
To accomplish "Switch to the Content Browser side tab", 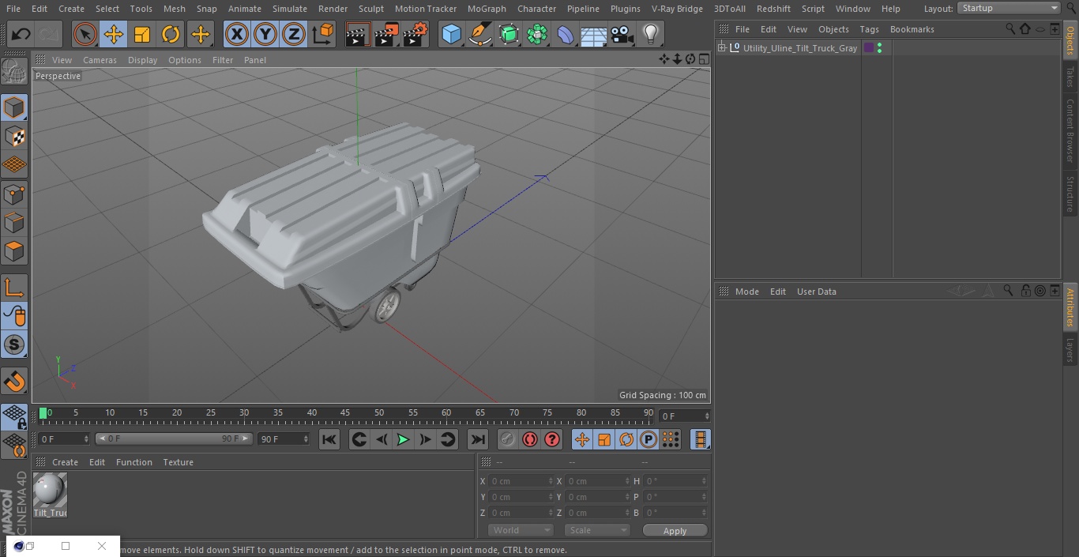I will coord(1070,130).
